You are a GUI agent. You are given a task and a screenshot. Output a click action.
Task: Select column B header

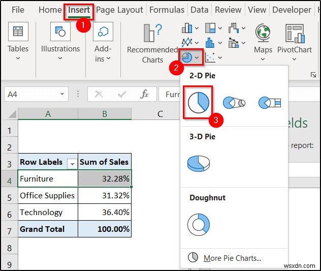pos(105,114)
